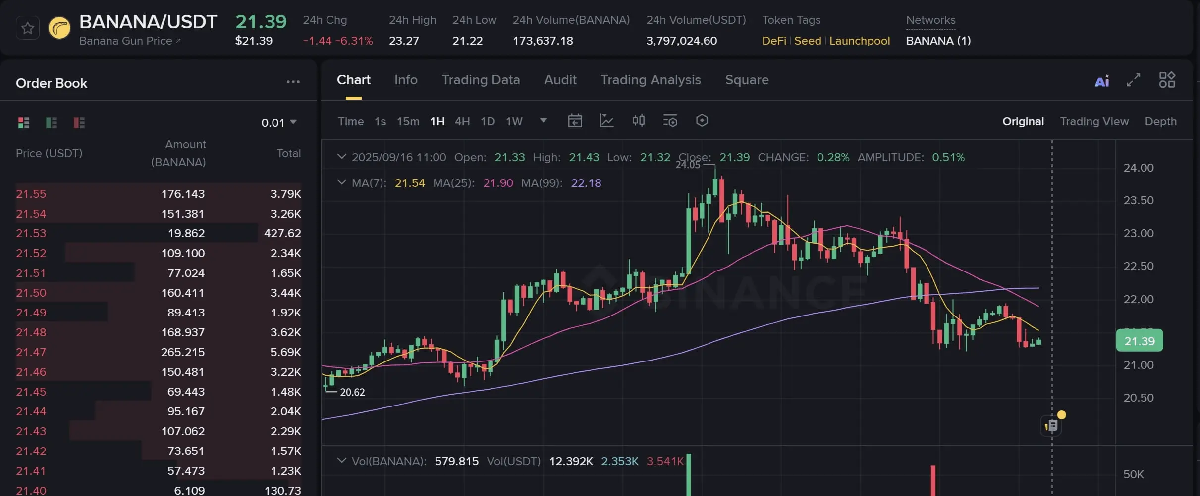Click the total 427.62 in order book
1200x496 pixels.
[x=282, y=233]
